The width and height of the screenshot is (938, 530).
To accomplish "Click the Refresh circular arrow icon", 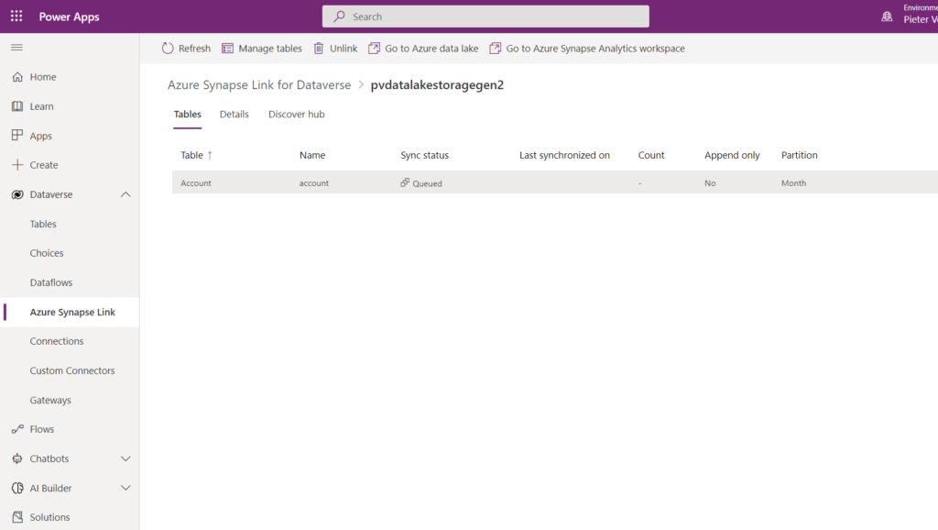I will pos(168,48).
